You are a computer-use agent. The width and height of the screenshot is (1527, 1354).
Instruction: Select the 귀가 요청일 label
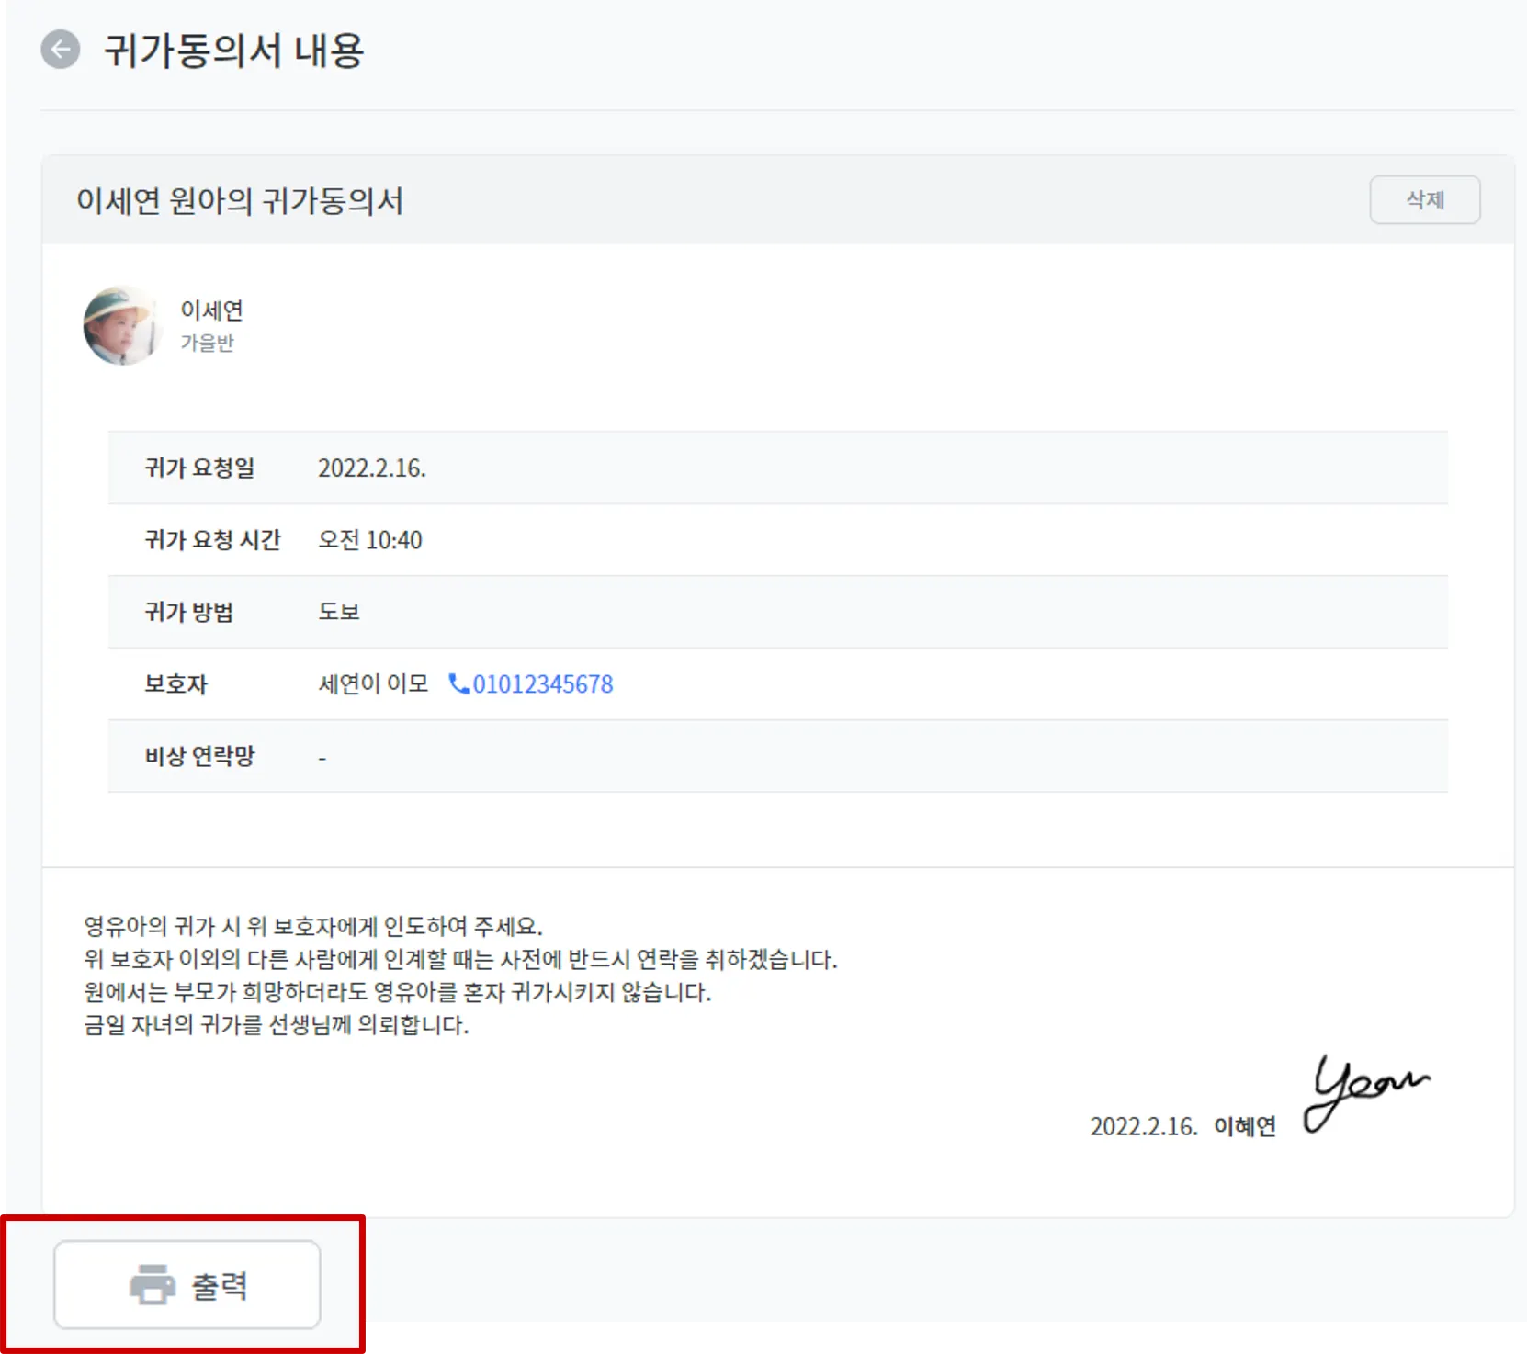pos(199,468)
